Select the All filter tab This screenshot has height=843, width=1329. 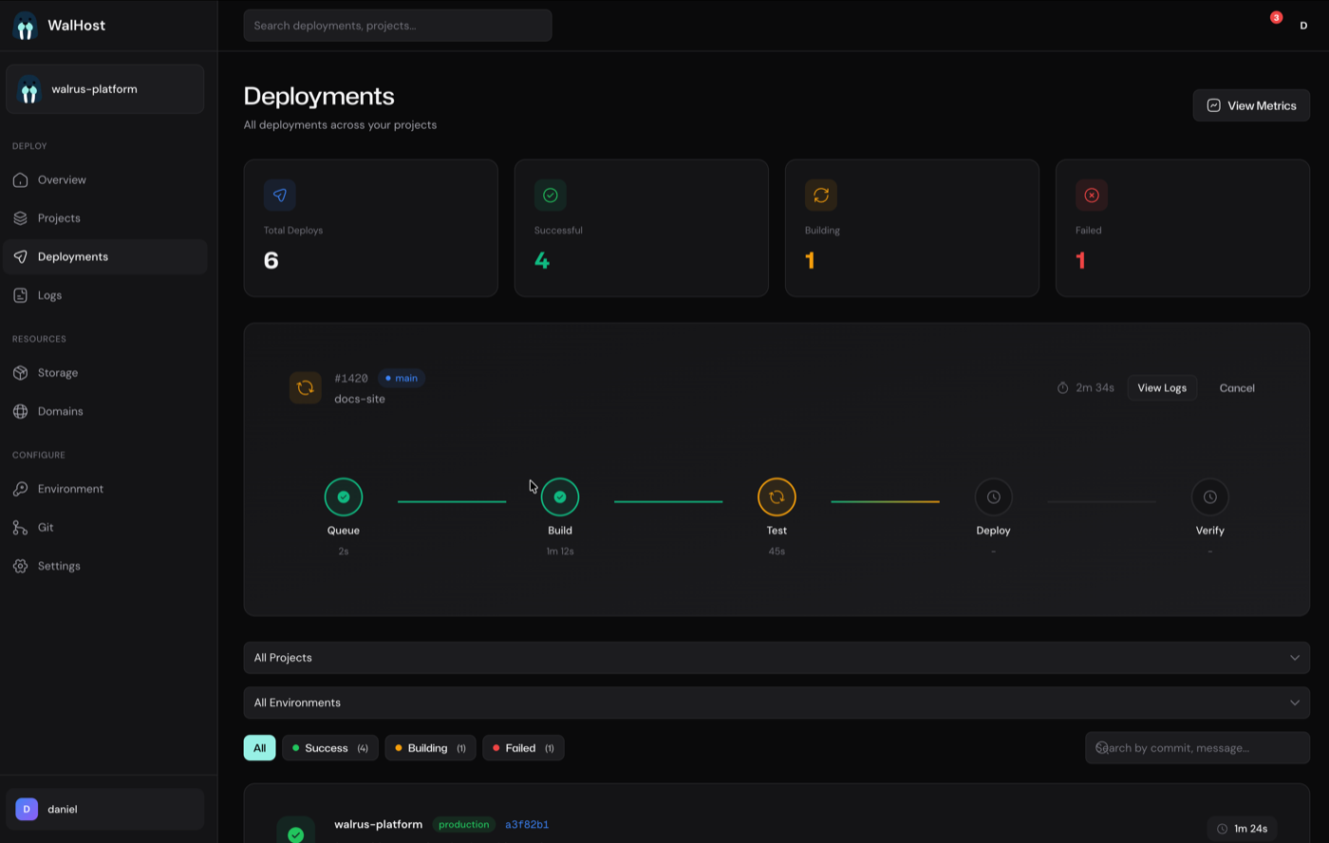pos(259,748)
